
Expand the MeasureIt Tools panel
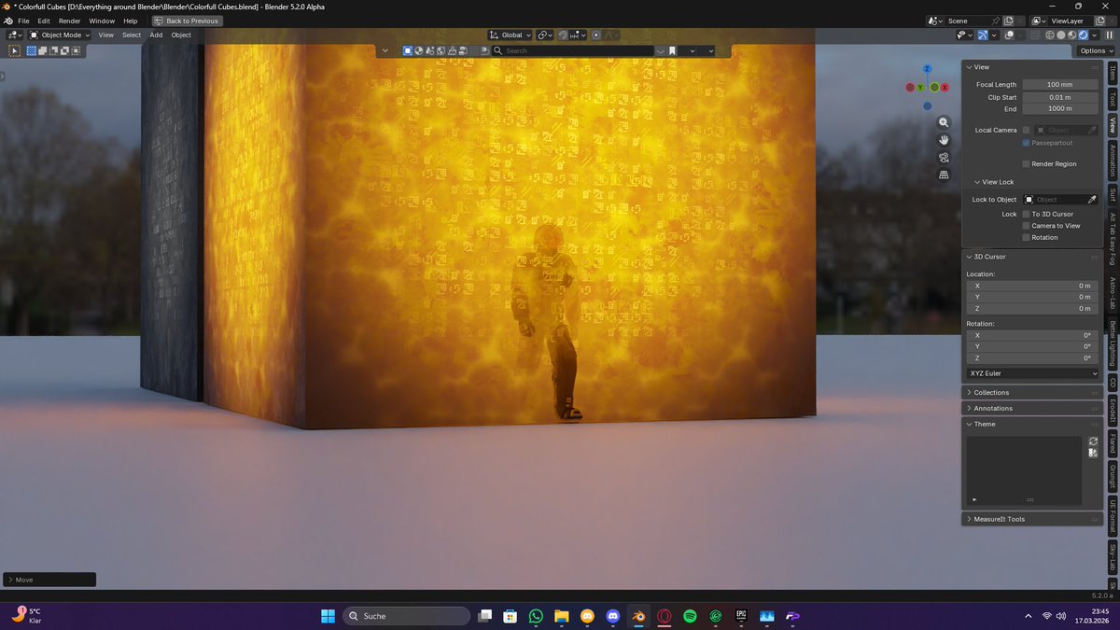[x=1032, y=519]
